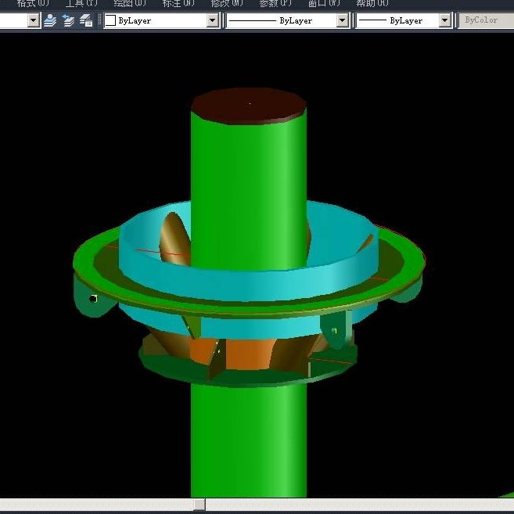The image size is (514, 514).
Task: Open the 参数 (Parametric) menu
Action: pyautogui.click(x=275, y=3)
